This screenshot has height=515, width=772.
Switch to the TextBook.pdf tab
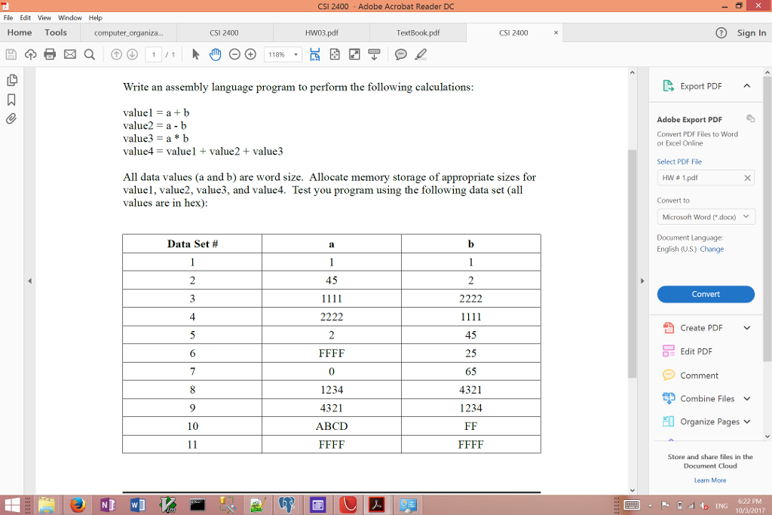(x=418, y=33)
